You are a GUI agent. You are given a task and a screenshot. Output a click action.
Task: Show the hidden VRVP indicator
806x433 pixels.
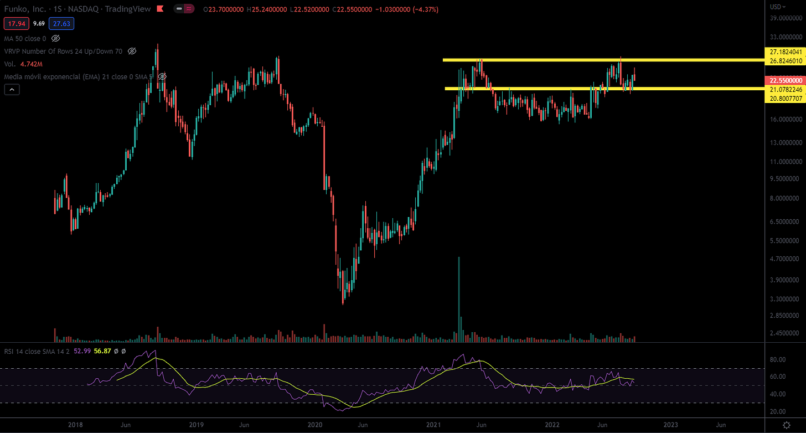tap(132, 51)
